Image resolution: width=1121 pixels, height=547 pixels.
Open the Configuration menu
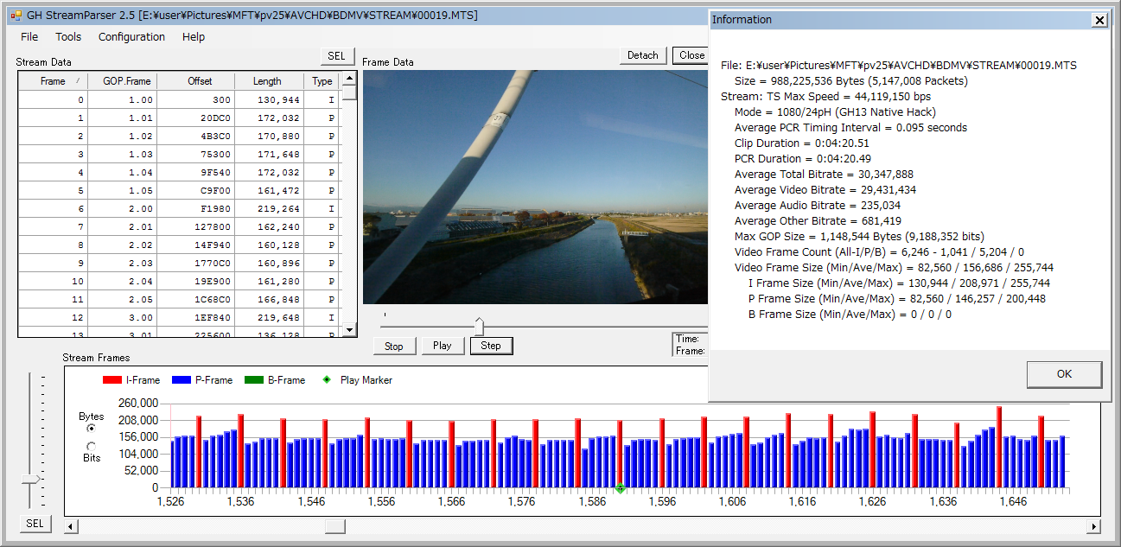coord(131,37)
